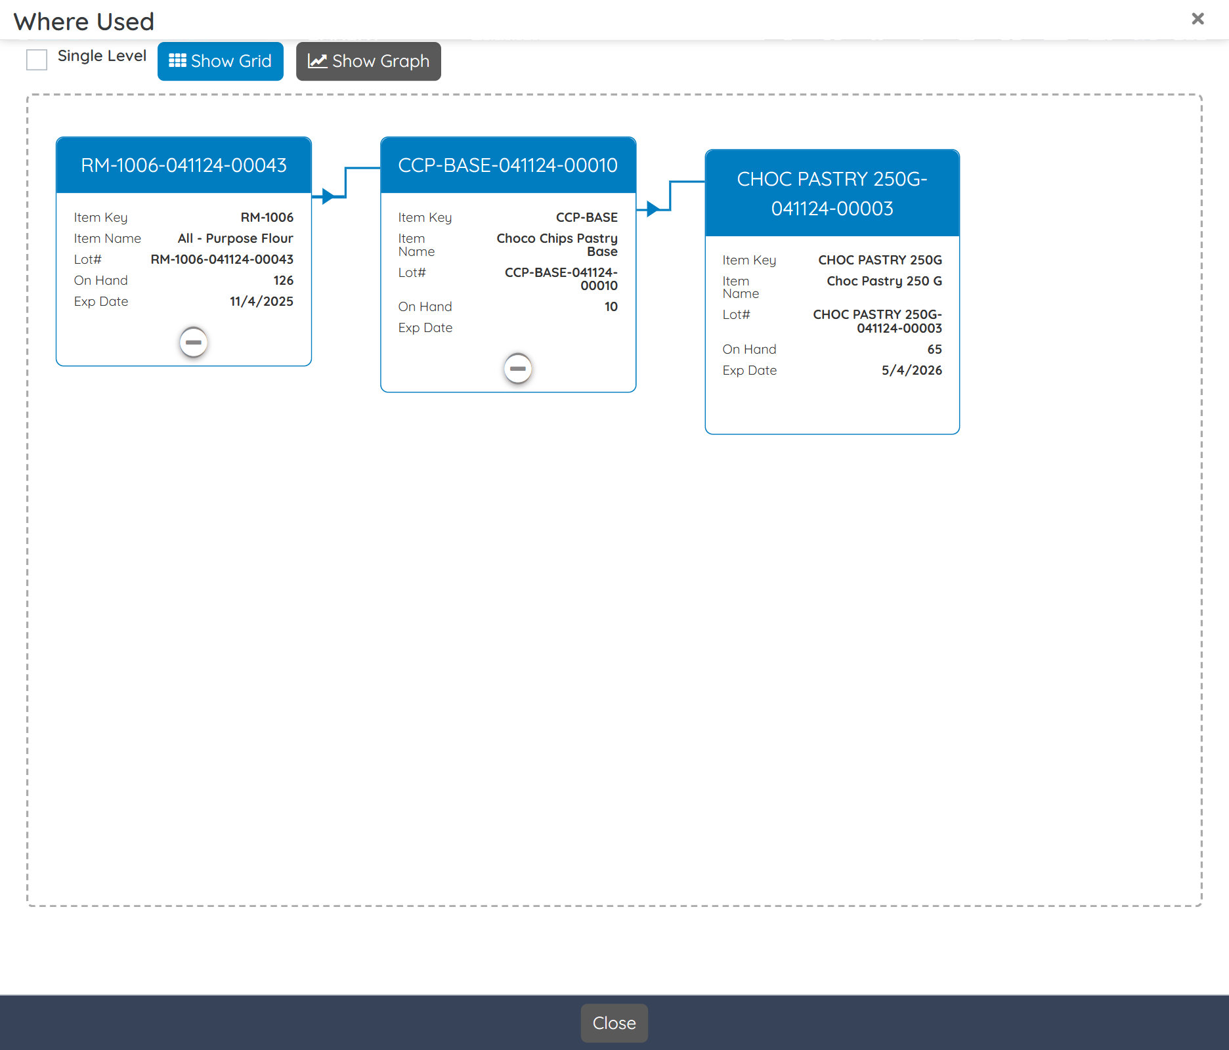Close the Where Used dialog with X
This screenshot has height=1050, width=1229.
[1197, 18]
